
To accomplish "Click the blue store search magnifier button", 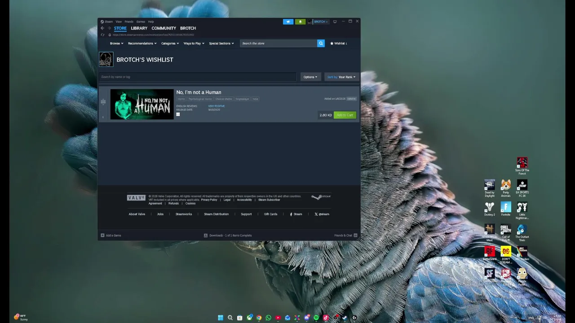I will (321, 44).
